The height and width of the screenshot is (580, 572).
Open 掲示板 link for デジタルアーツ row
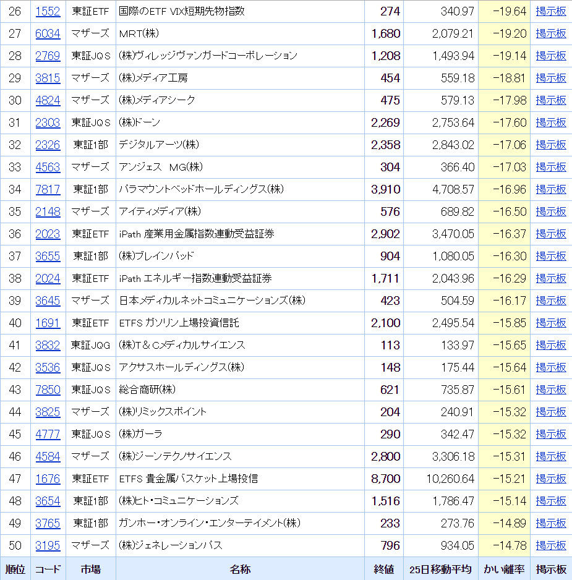click(x=551, y=145)
